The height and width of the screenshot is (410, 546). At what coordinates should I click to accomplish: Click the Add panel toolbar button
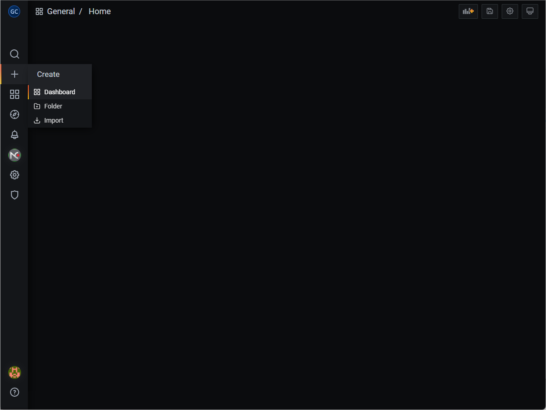[x=468, y=11]
